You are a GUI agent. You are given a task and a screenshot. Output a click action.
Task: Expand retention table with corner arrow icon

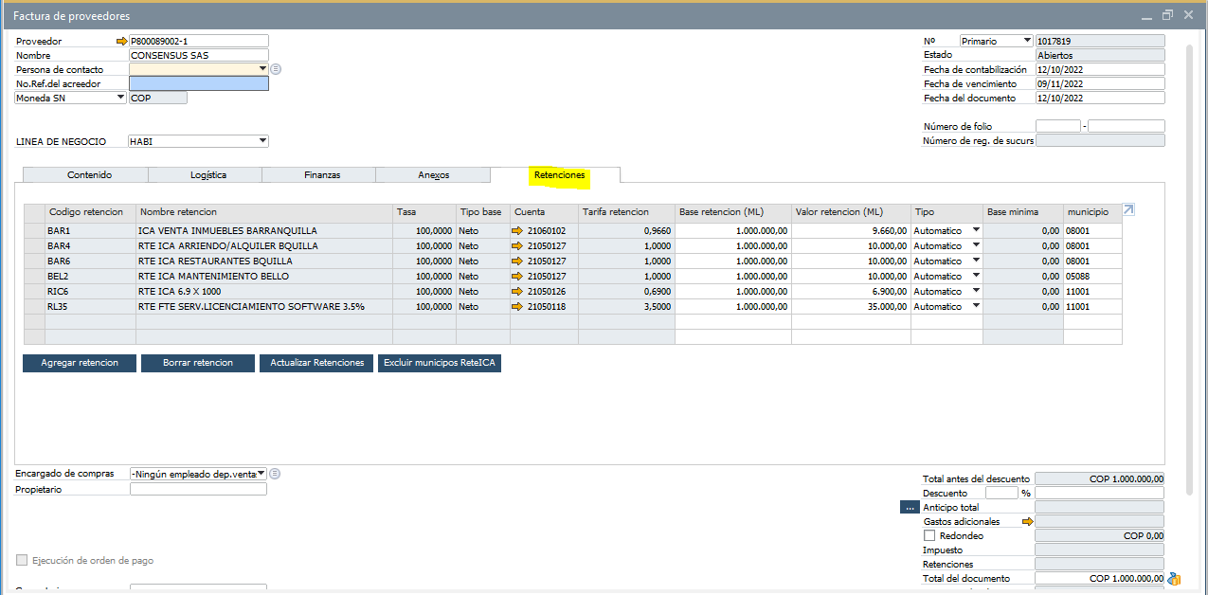click(x=1128, y=210)
